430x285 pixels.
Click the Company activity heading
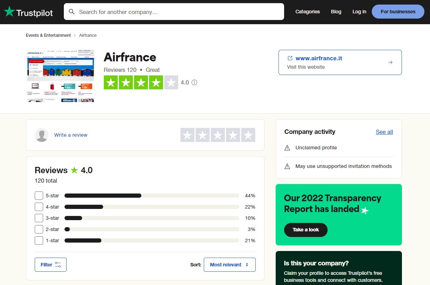click(310, 132)
